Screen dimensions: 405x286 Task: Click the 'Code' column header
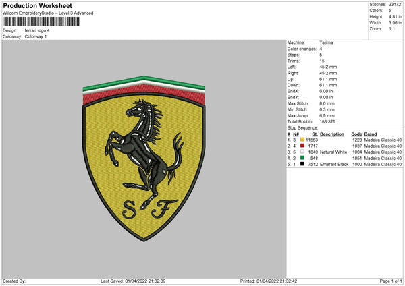356,134
